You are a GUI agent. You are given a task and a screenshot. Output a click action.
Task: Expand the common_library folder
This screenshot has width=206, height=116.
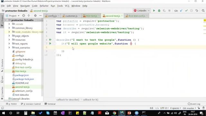coord(9,28)
